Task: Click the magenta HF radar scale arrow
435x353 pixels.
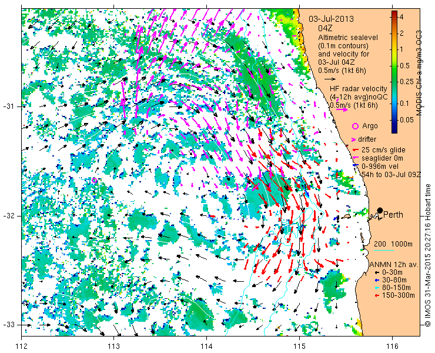Action: point(342,109)
